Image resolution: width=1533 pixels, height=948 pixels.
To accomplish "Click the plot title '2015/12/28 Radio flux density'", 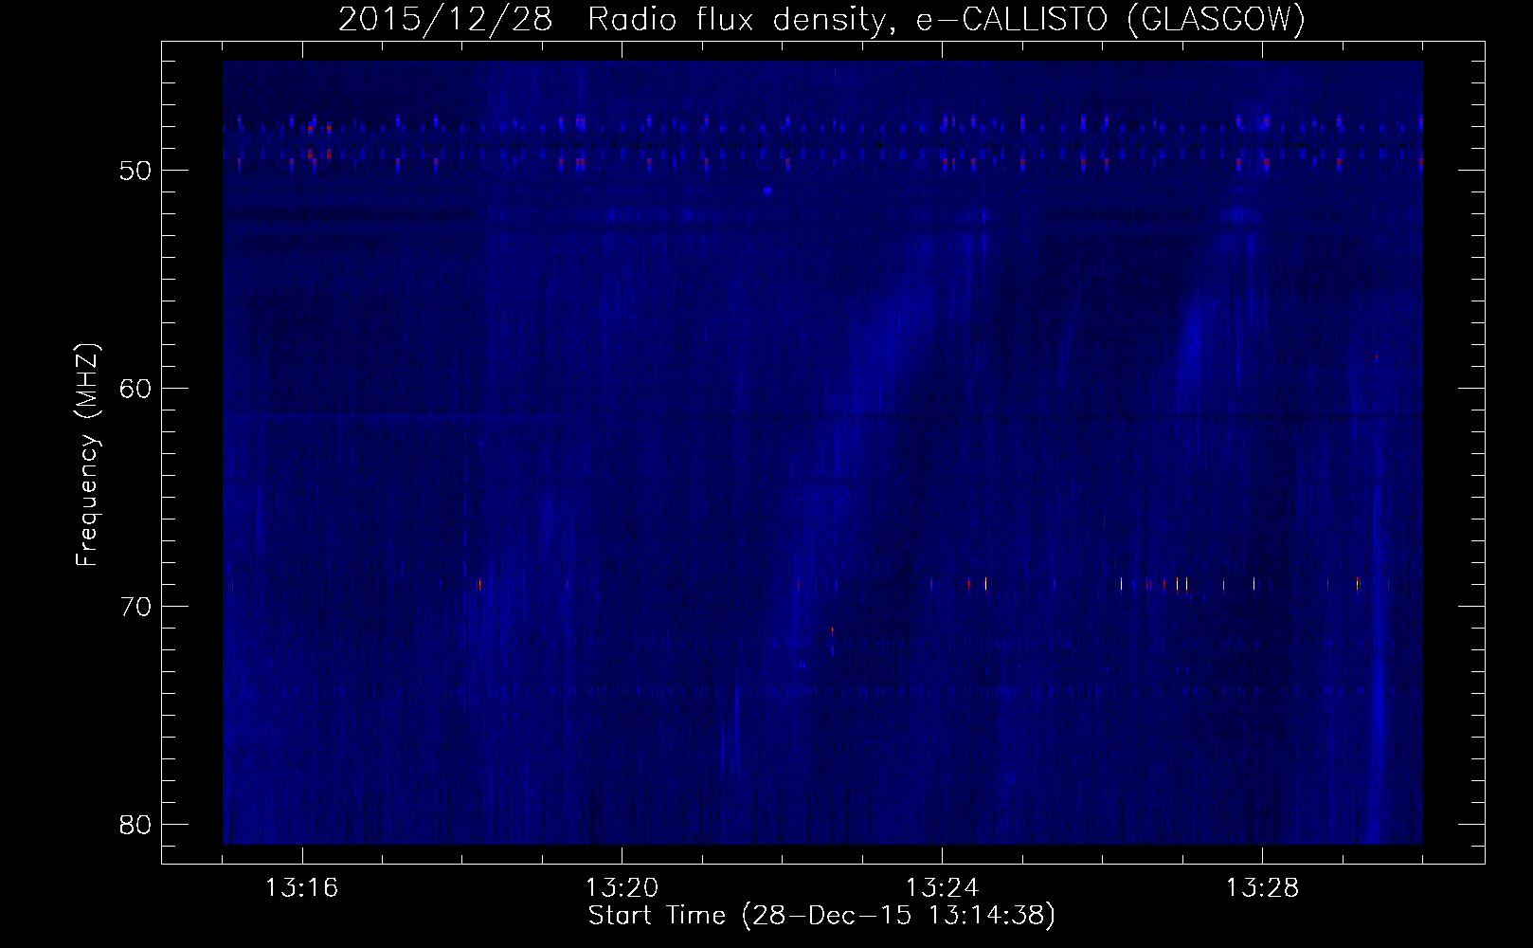I will pyautogui.click(x=616, y=19).
